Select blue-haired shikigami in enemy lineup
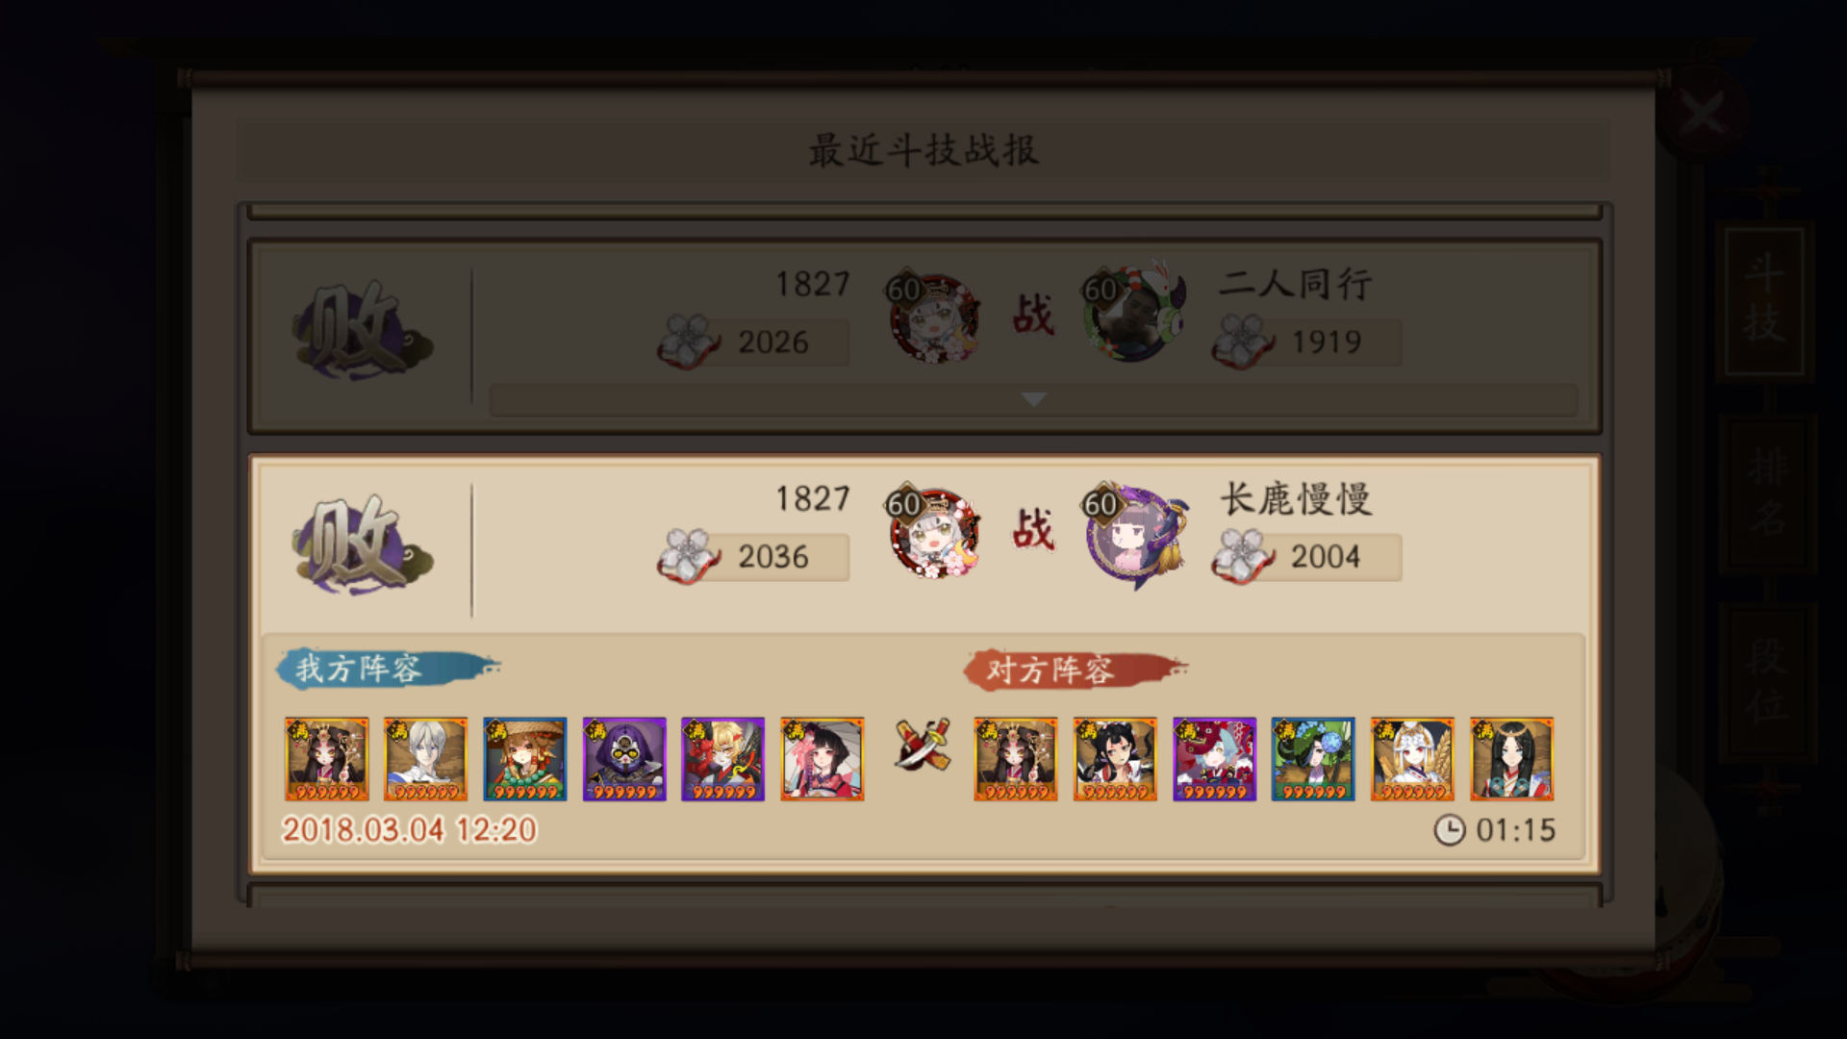Screen dimensions: 1847x1039 pyautogui.click(x=1214, y=759)
